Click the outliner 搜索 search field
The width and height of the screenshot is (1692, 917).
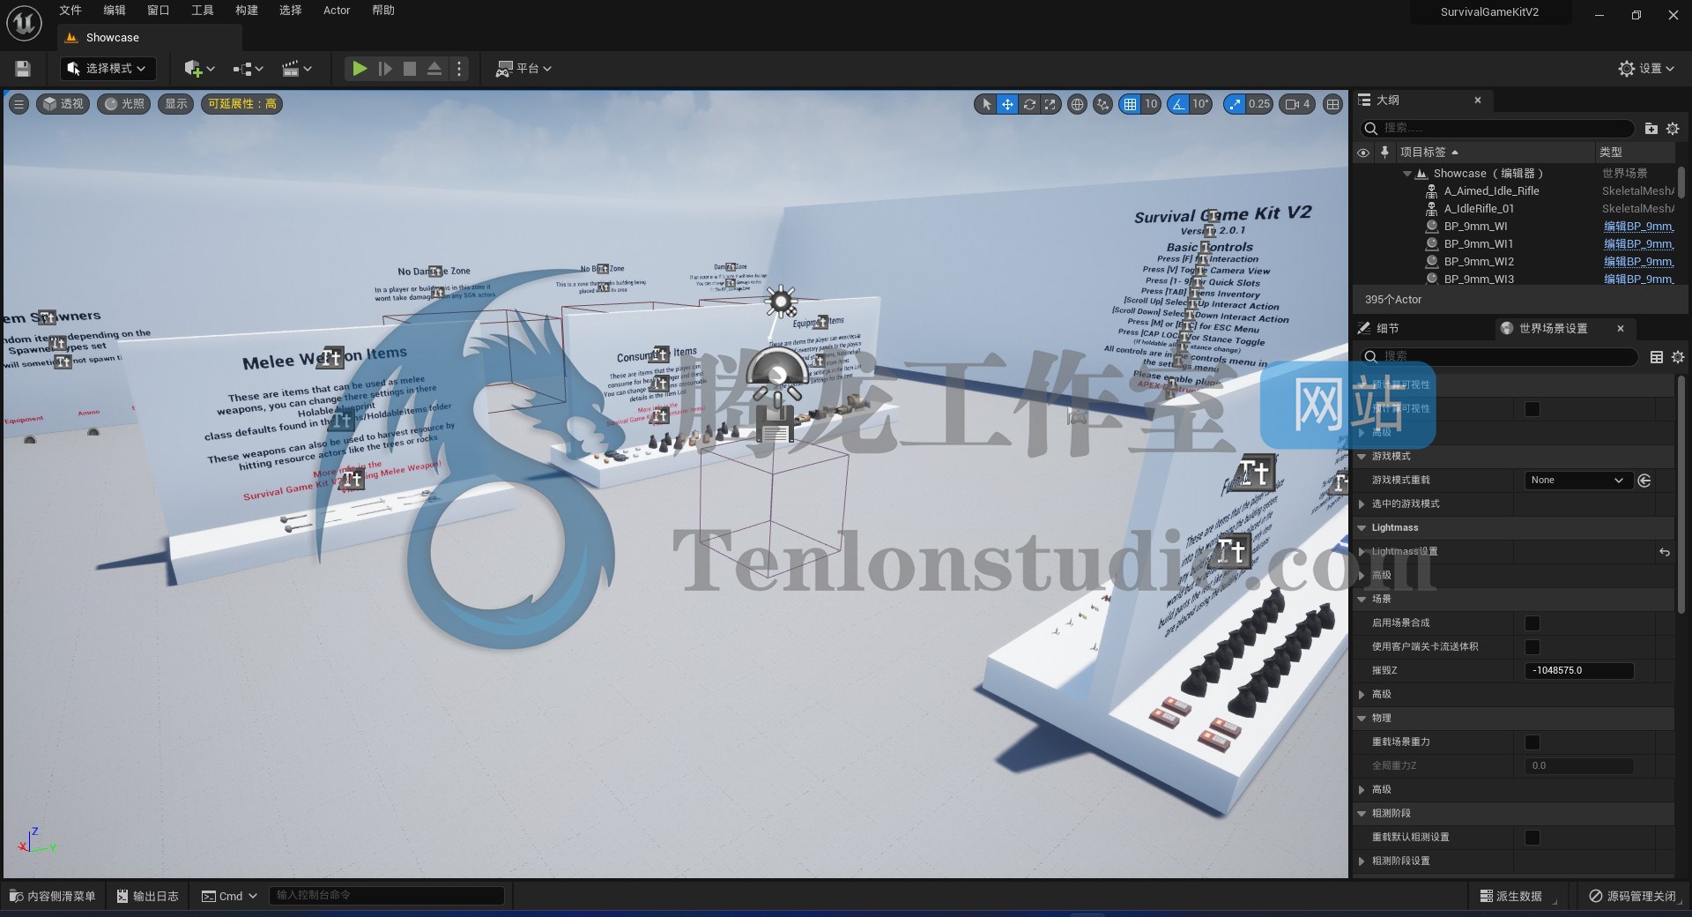1498,129
